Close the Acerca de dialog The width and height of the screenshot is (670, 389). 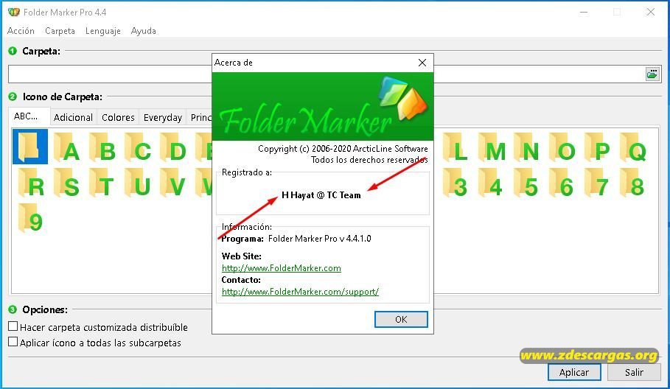point(422,63)
